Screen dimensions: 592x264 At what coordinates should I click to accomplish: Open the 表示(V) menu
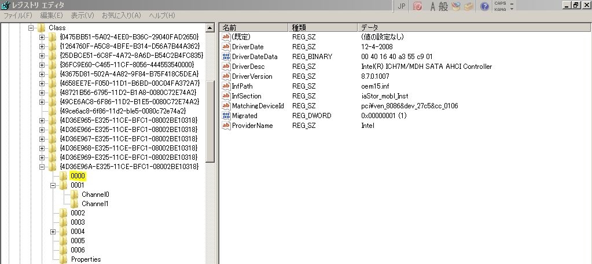(82, 16)
